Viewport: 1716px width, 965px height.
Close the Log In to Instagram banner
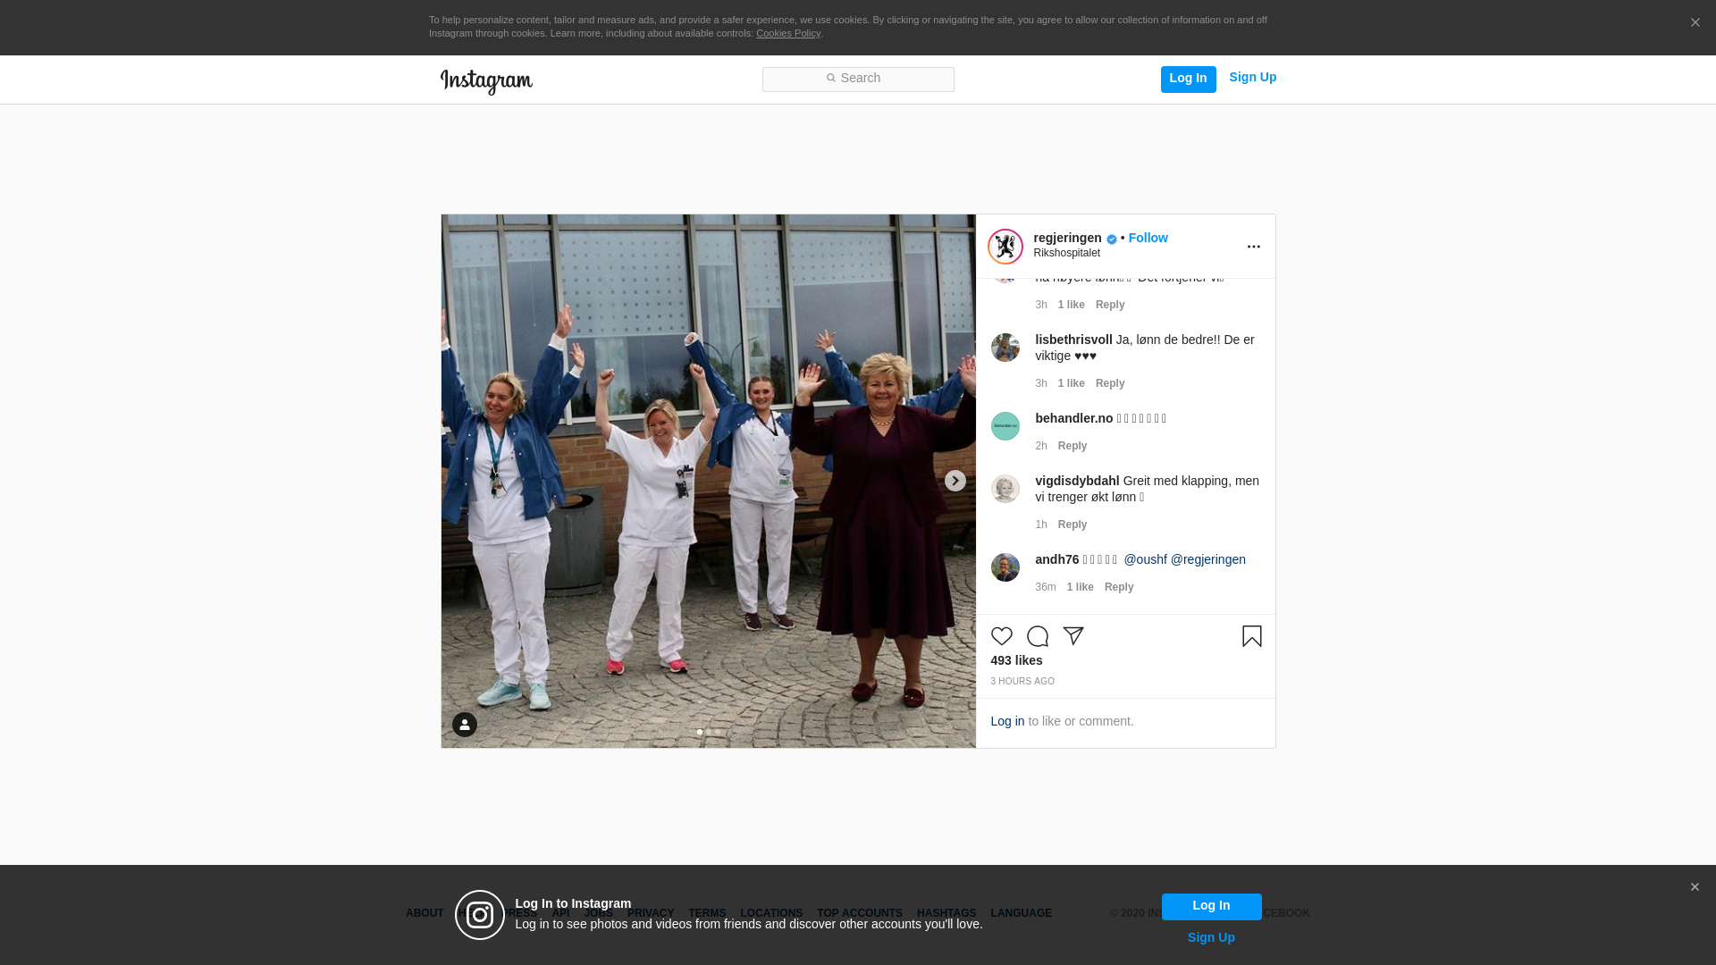tap(1695, 887)
